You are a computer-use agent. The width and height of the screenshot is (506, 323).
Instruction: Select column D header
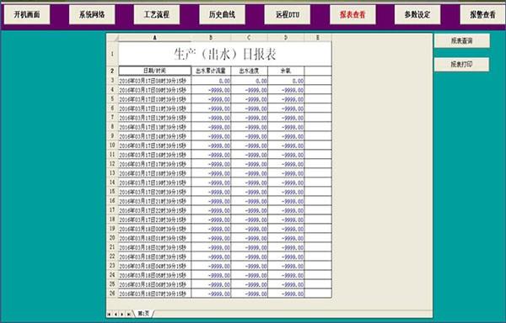(286, 38)
